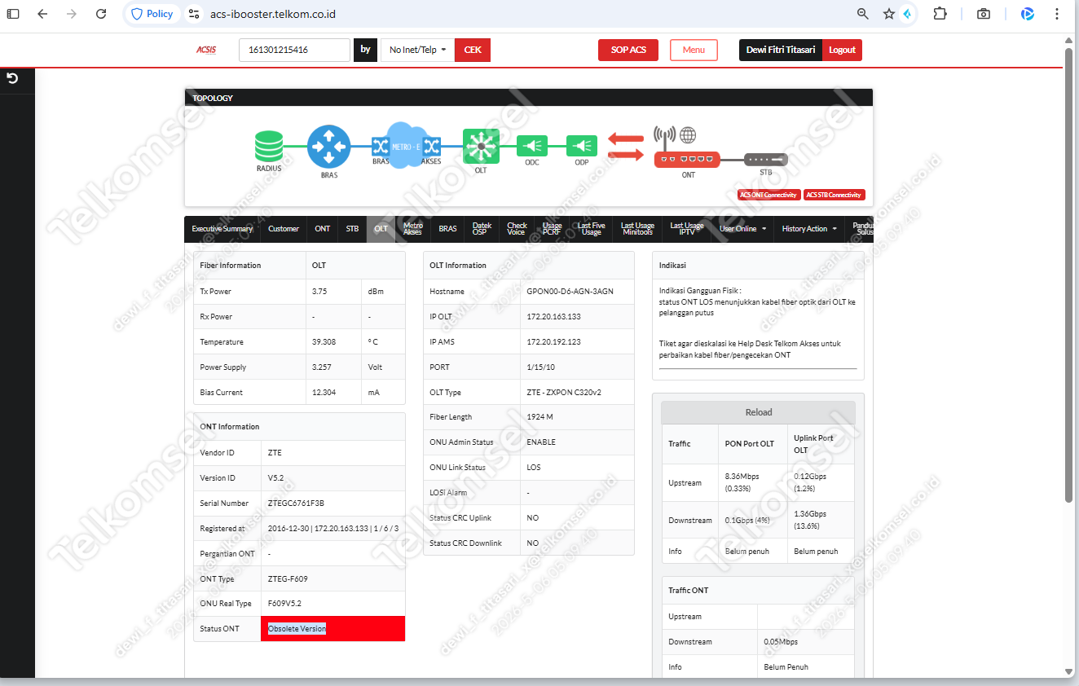
Task: Open the Check Voice tab
Action: 517,229
